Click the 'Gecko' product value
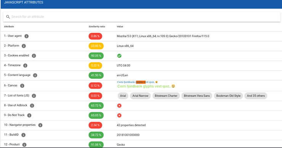282x148 pixels. tap(121, 145)
